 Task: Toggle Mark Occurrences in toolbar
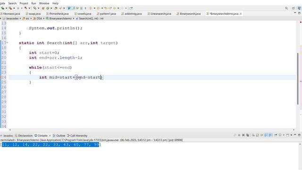pyautogui.click(x=73, y=8)
